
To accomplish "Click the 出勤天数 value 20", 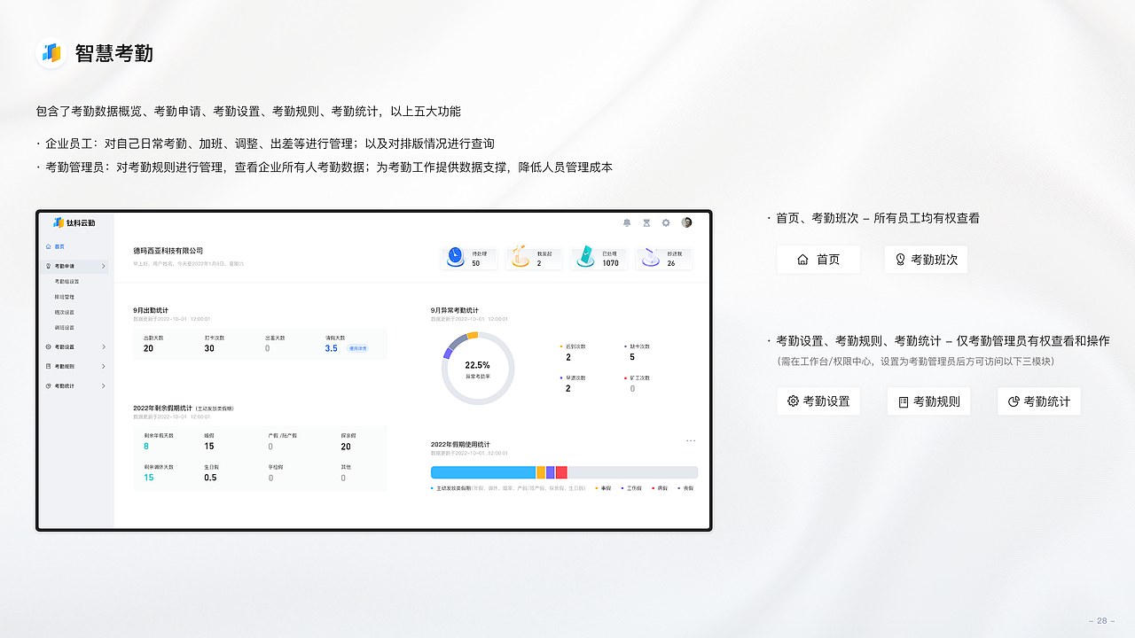I will 148,348.
